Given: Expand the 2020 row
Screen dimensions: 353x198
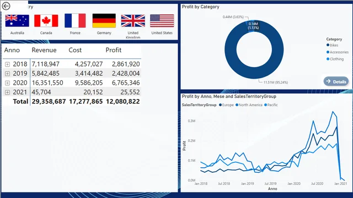Looking at the screenshot, I should (7, 83).
